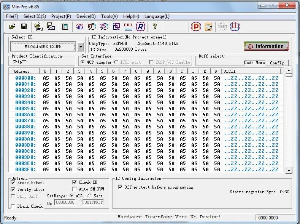300x224 pixels.
Task: Click the open file folder icon
Action: (x=12, y=26)
